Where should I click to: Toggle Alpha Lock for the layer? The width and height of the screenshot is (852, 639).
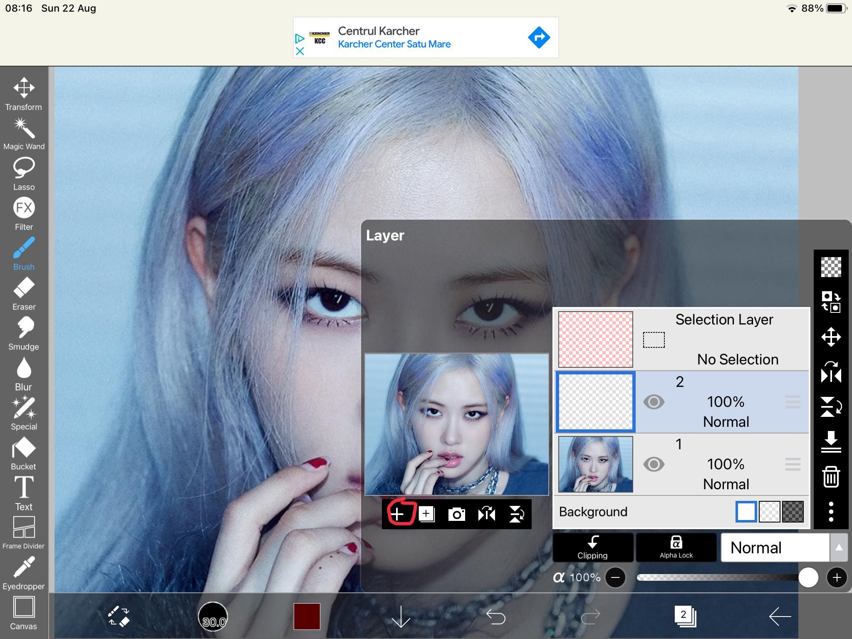(x=676, y=547)
